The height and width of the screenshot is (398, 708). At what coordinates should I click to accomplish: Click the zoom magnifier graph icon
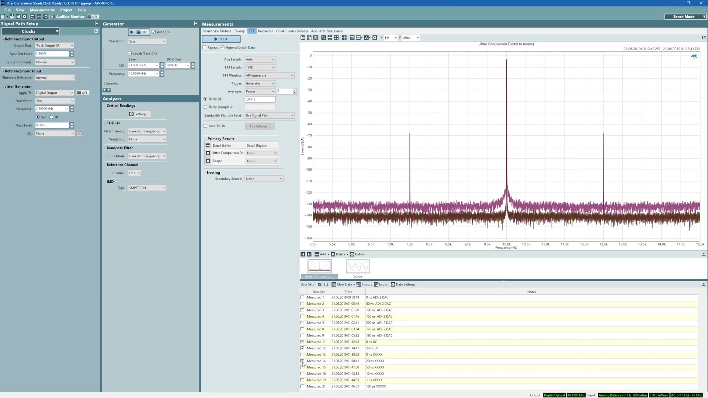click(323, 38)
